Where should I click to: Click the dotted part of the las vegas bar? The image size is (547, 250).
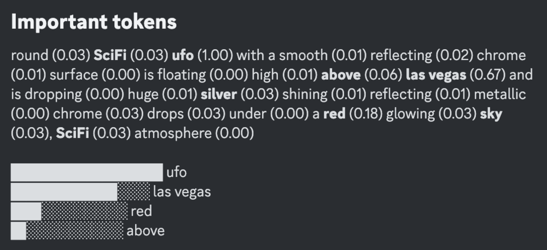point(133,192)
